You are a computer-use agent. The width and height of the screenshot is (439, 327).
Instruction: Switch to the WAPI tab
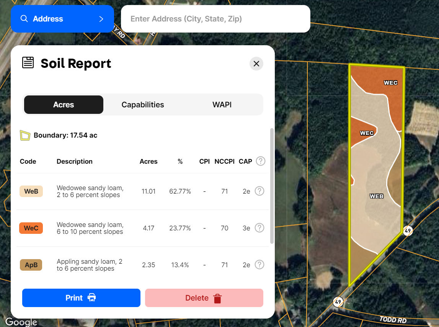coord(222,105)
